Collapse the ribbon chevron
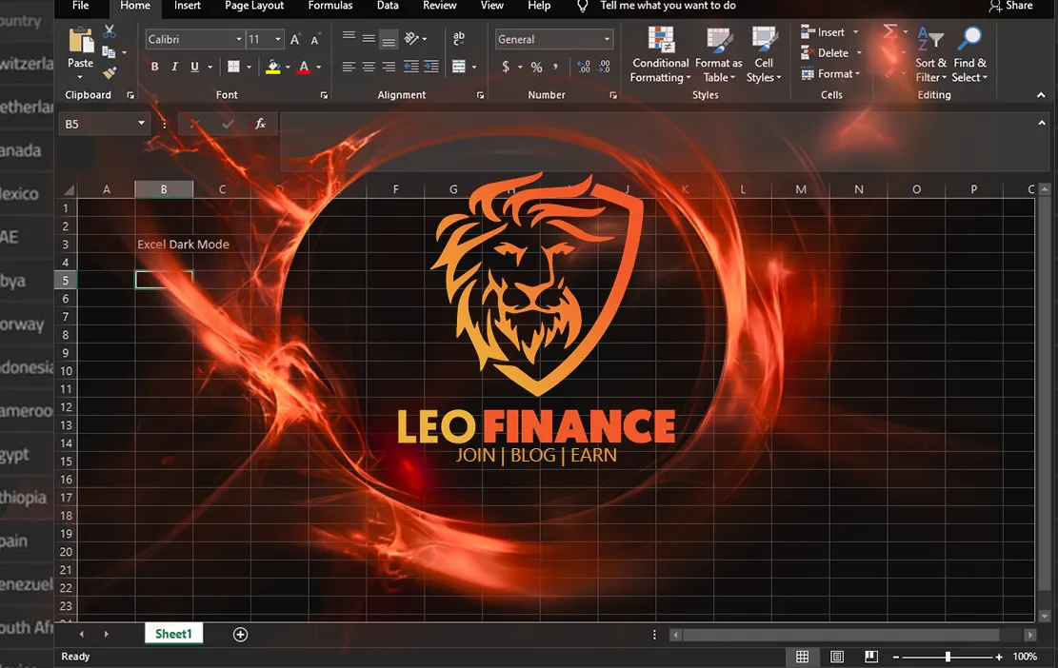Viewport: 1058px width, 668px height. pyautogui.click(x=1041, y=96)
